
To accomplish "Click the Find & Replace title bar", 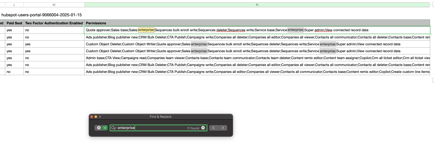I will tap(161, 117).
